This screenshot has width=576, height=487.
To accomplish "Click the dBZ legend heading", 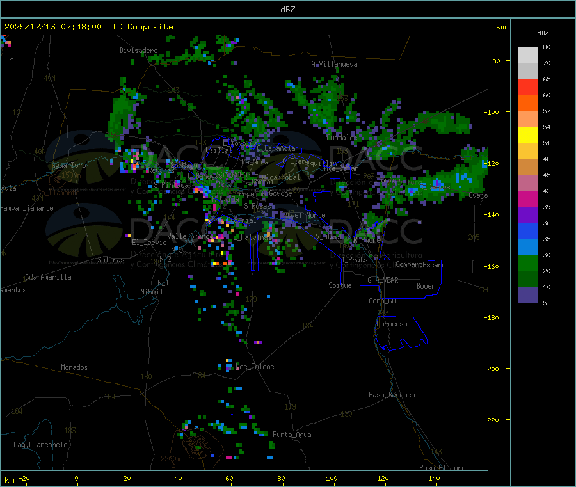I will [543, 33].
